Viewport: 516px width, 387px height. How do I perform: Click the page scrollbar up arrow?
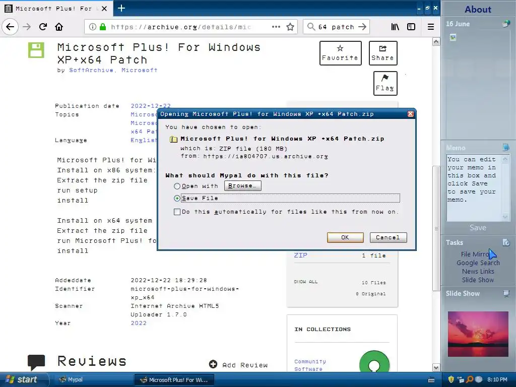(436, 41)
